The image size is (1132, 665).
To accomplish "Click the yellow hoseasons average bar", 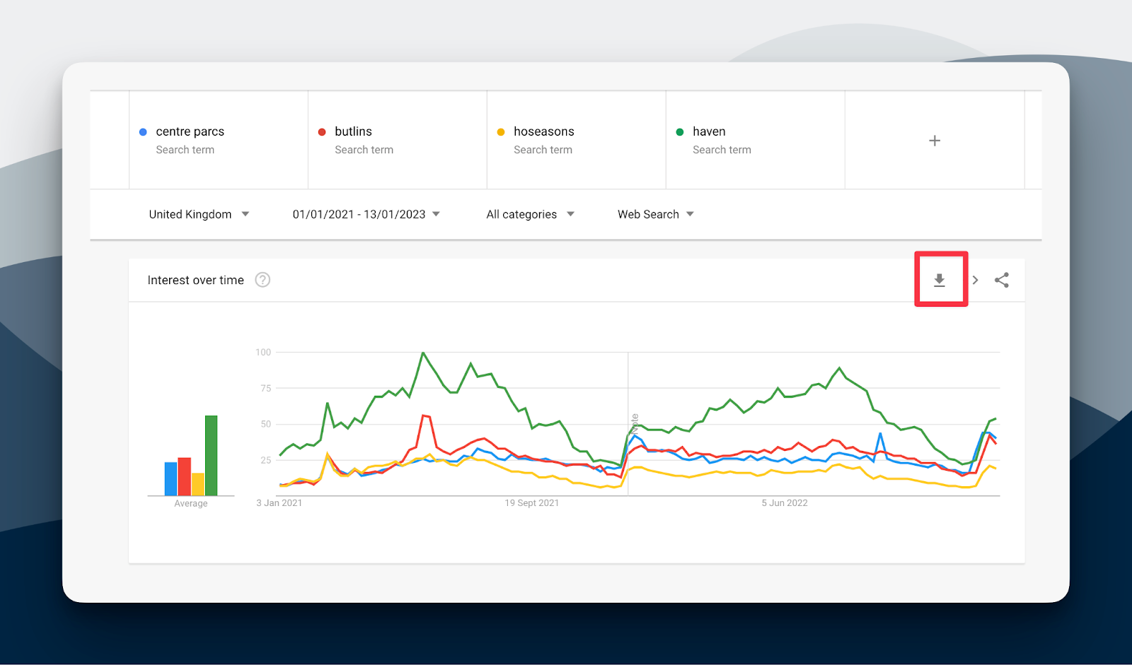I will point(198,485).
